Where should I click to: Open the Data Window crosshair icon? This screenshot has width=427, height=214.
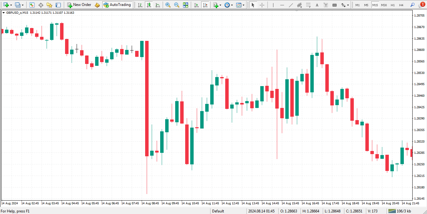point(40,5)
